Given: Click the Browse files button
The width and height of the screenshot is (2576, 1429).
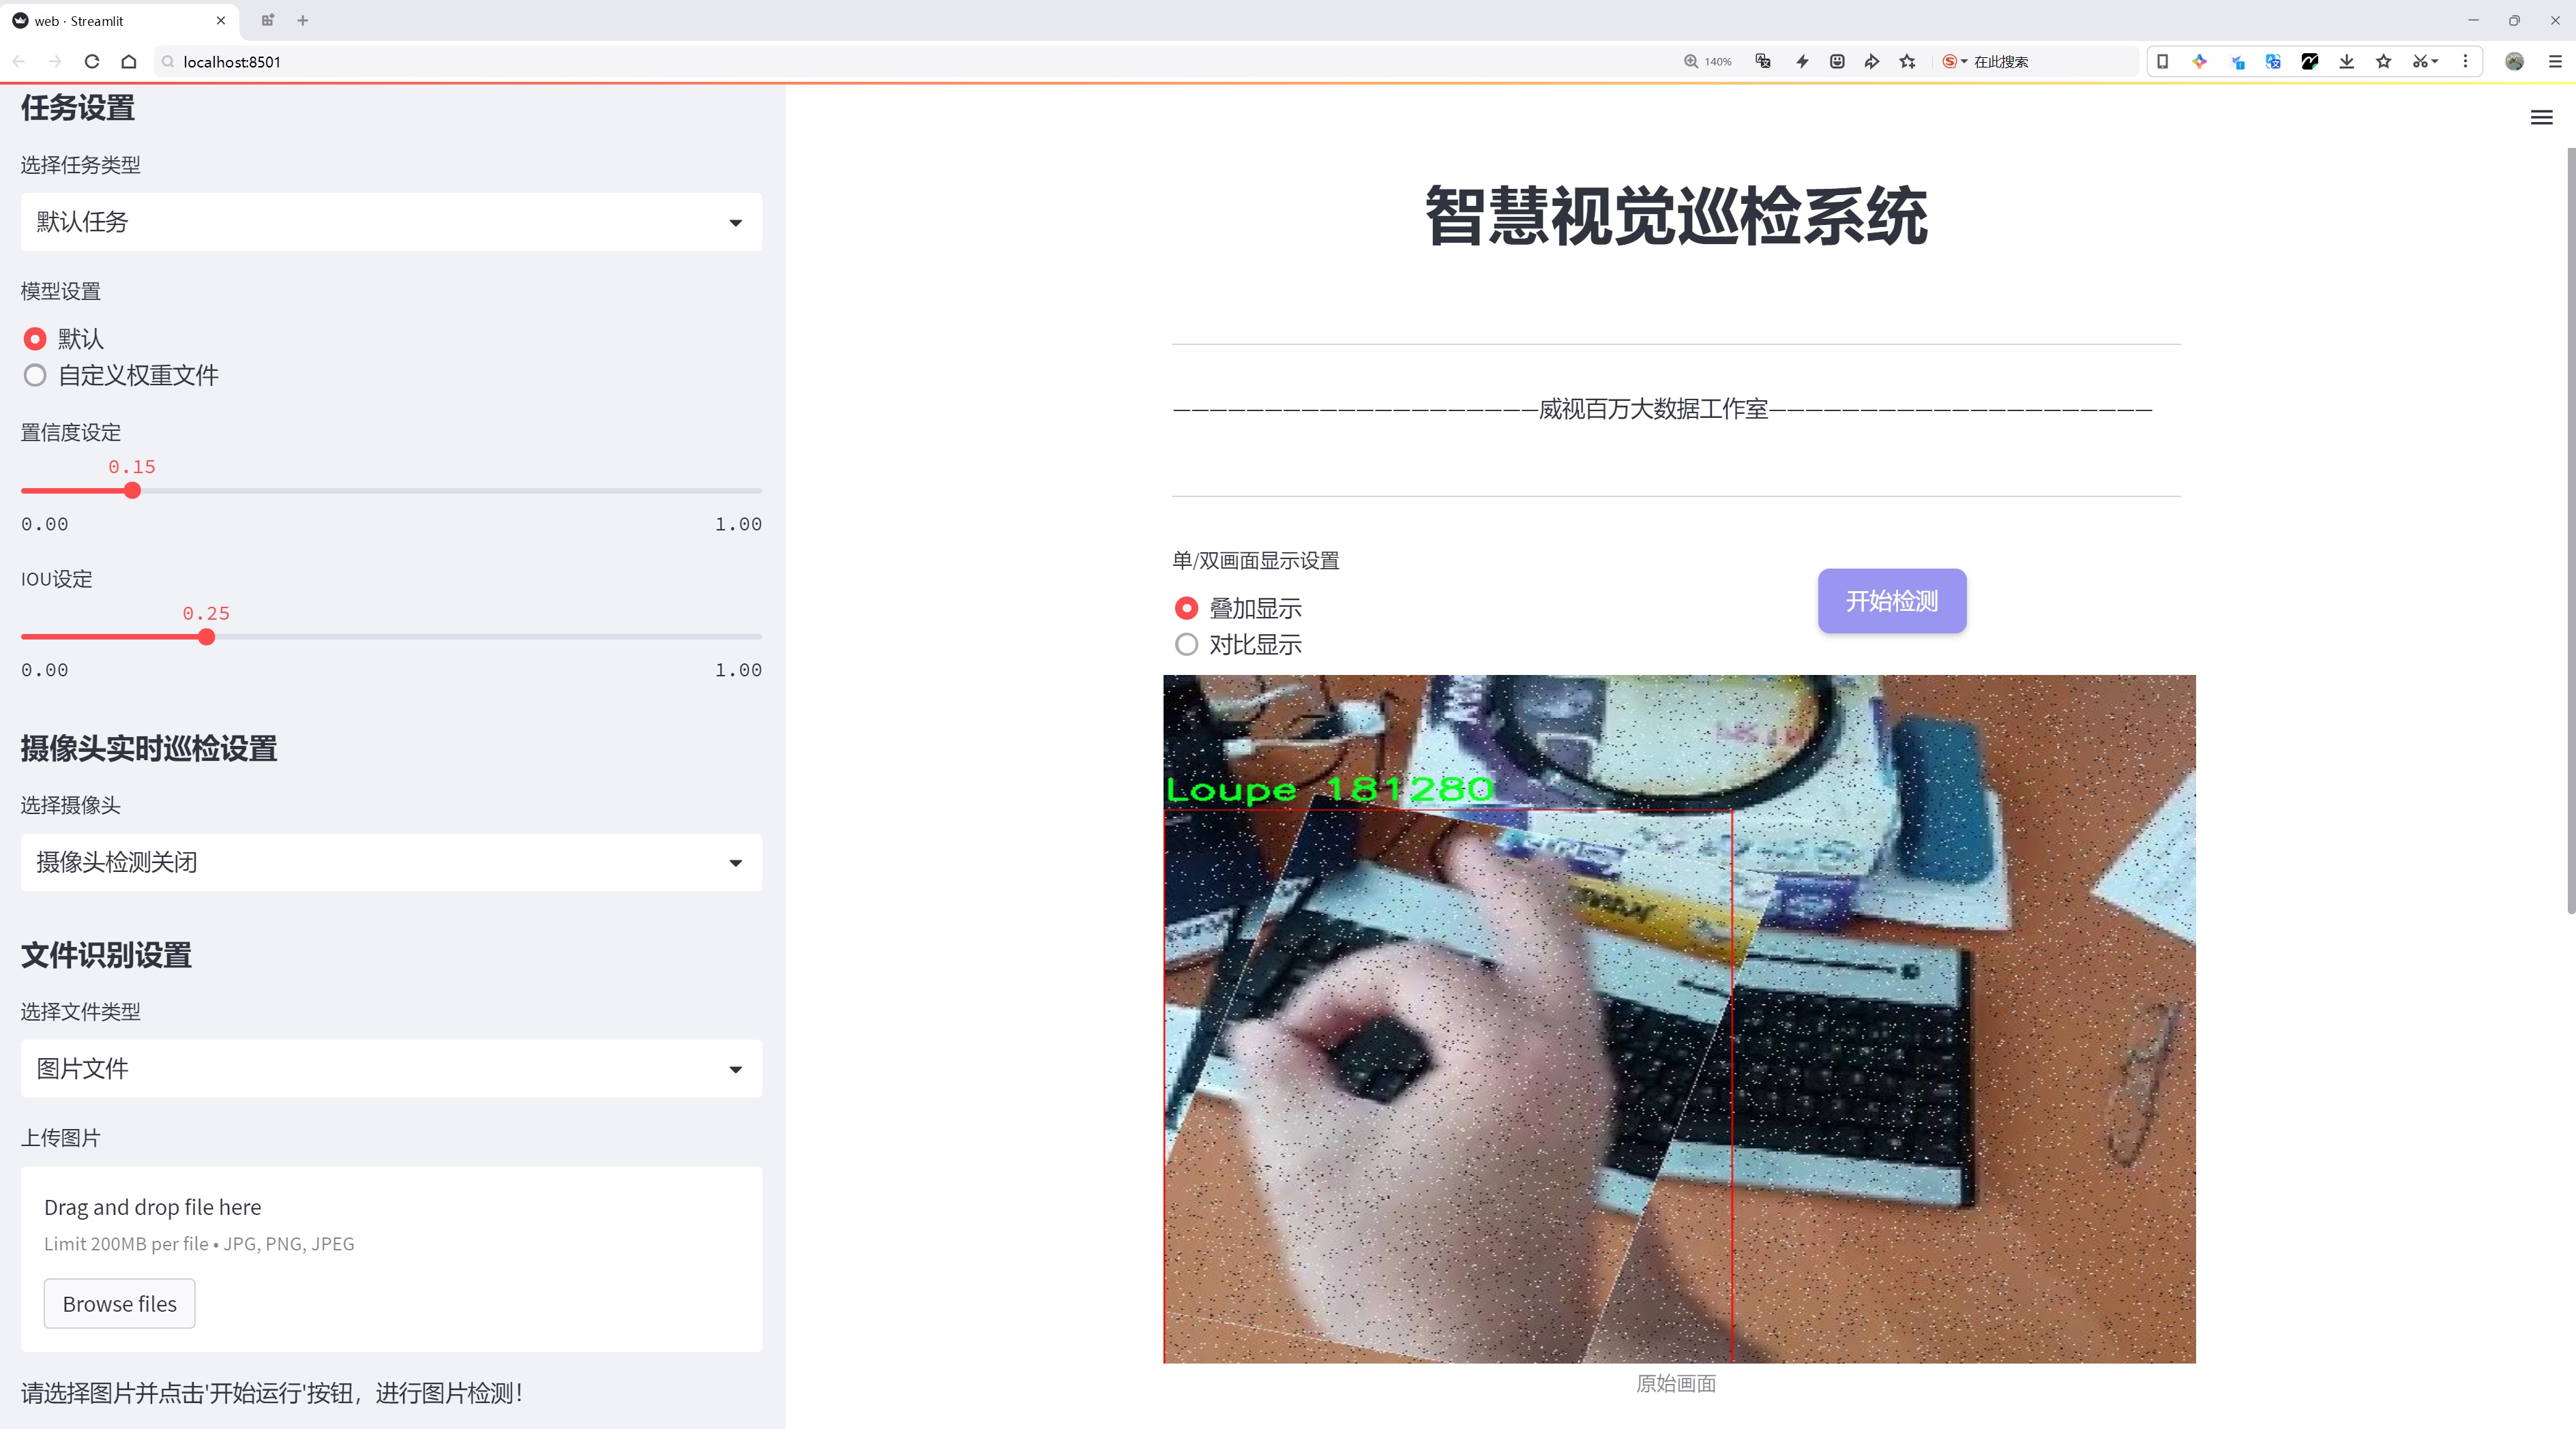Looking at the screenshot, I should [119, 1303].
